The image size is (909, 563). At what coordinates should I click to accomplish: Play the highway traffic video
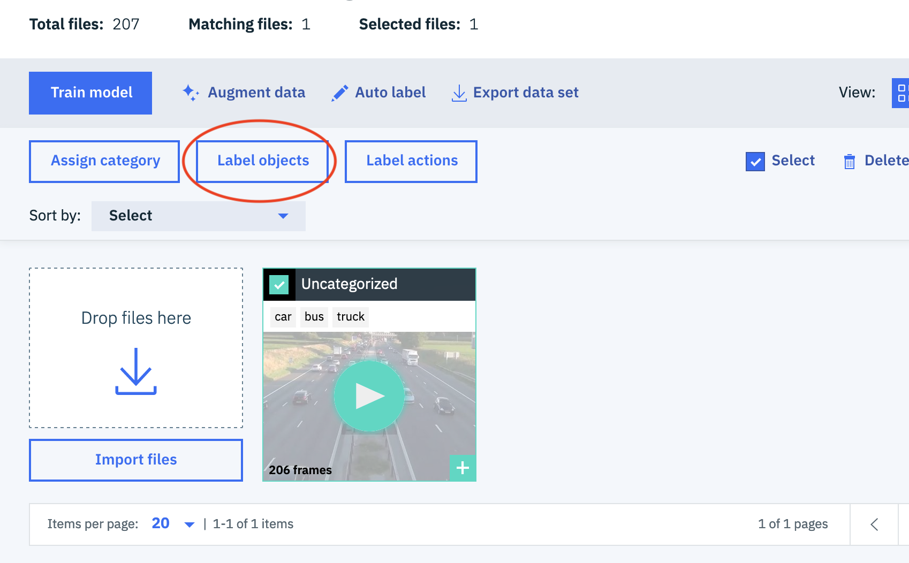tap(369, 396)
